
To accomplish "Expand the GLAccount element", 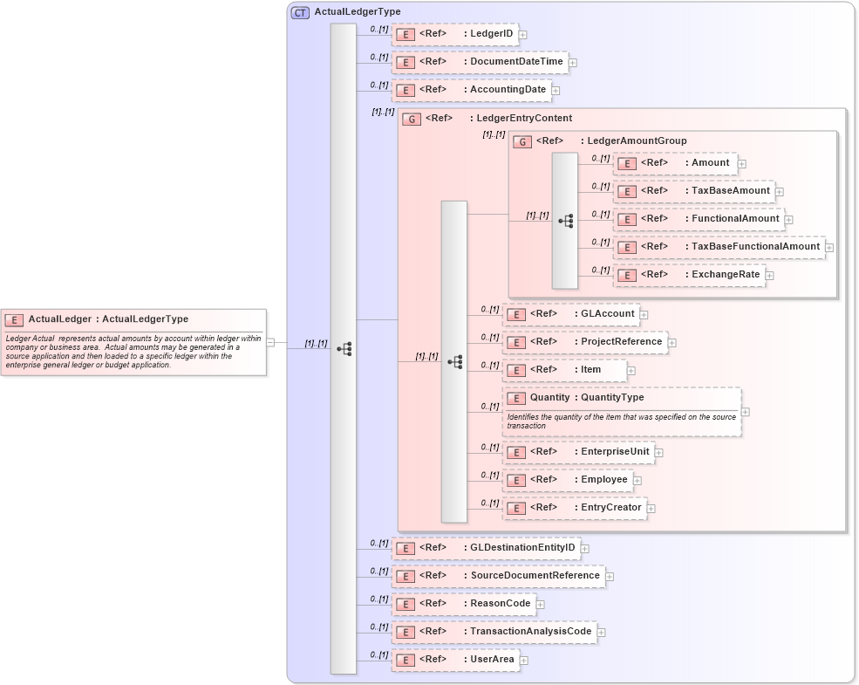I will 644,314.
